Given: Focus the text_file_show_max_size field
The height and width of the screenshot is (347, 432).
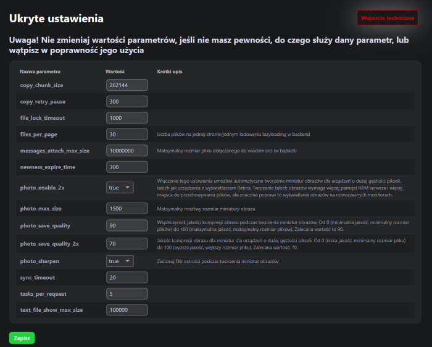Looking at the screenshot, I should pyautogui.click(x=127, y=311).
